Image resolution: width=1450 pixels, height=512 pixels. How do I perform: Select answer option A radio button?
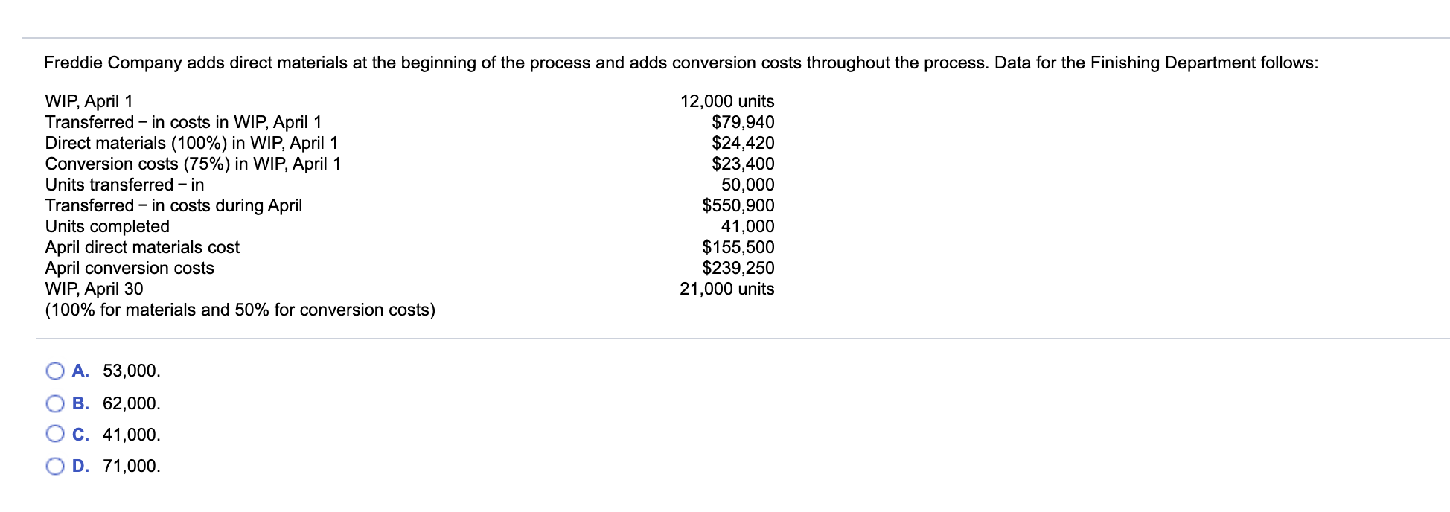(54, 371)
